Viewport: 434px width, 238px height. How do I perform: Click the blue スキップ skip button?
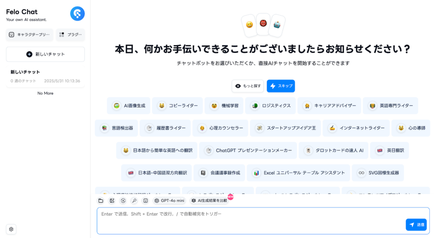tap(281, 86)
